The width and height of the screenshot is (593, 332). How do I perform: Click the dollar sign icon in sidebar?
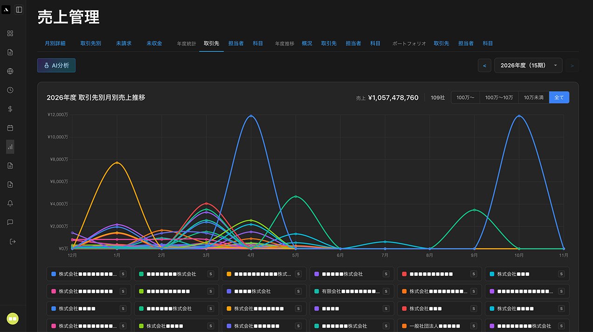coord(10,109)
